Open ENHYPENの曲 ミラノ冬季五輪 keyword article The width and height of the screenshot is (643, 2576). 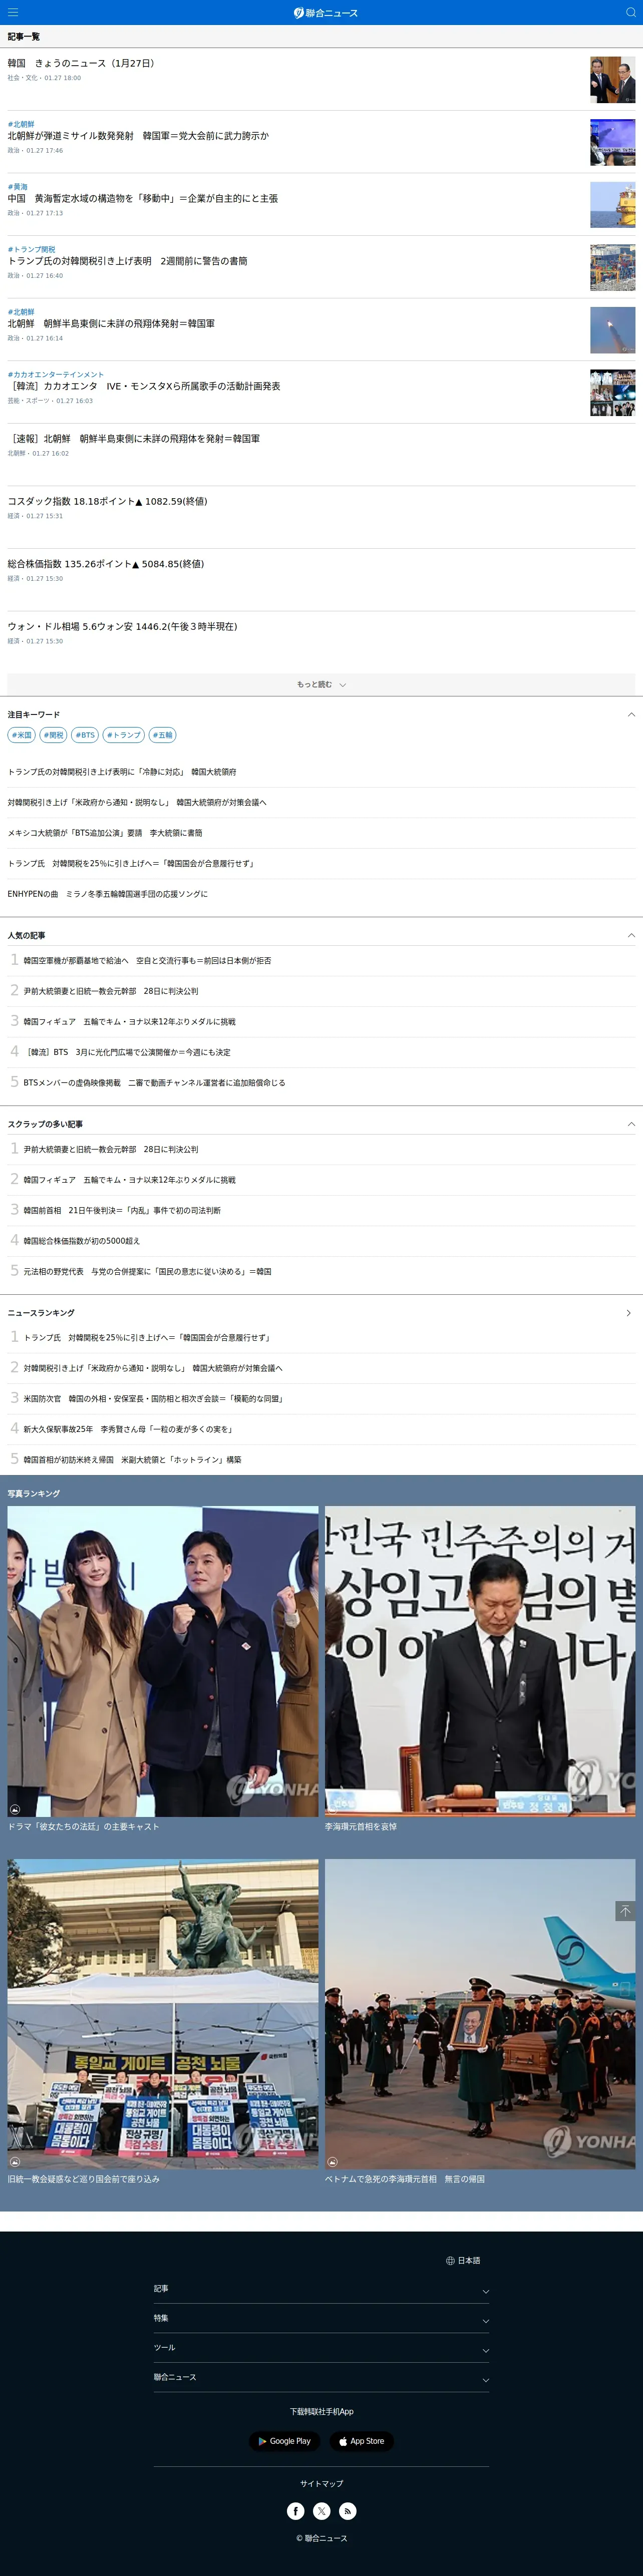pos(107,894)
